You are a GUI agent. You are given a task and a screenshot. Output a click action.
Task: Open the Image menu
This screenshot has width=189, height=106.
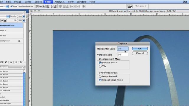point(18,2)
